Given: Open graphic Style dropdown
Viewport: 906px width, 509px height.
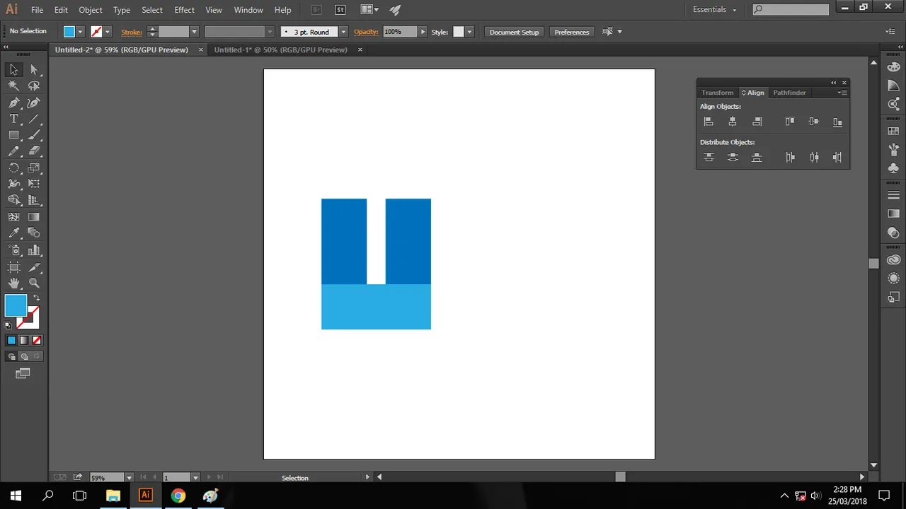Looking at the screenshot, I should click(469, 32).
